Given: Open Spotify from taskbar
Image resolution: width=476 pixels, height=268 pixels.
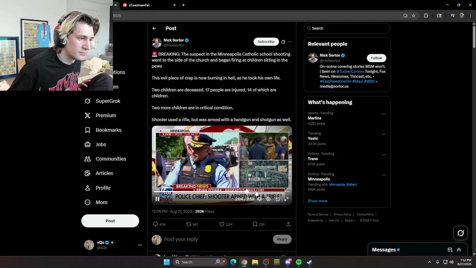Looking at the screenshot, I should [x=299, y=262].
